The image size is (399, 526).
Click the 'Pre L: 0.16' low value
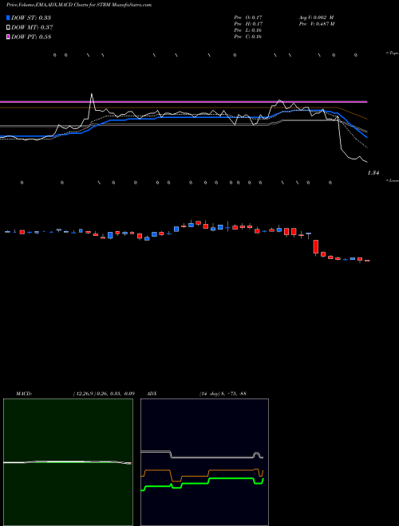[248, 30]
